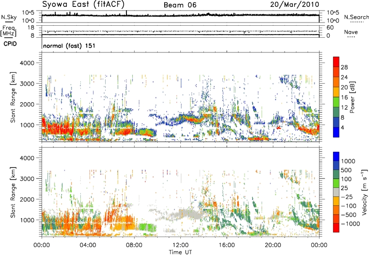Select the 'normal (fast) 151' CPID text
The image size is (369, 255).
click(69, 46)
